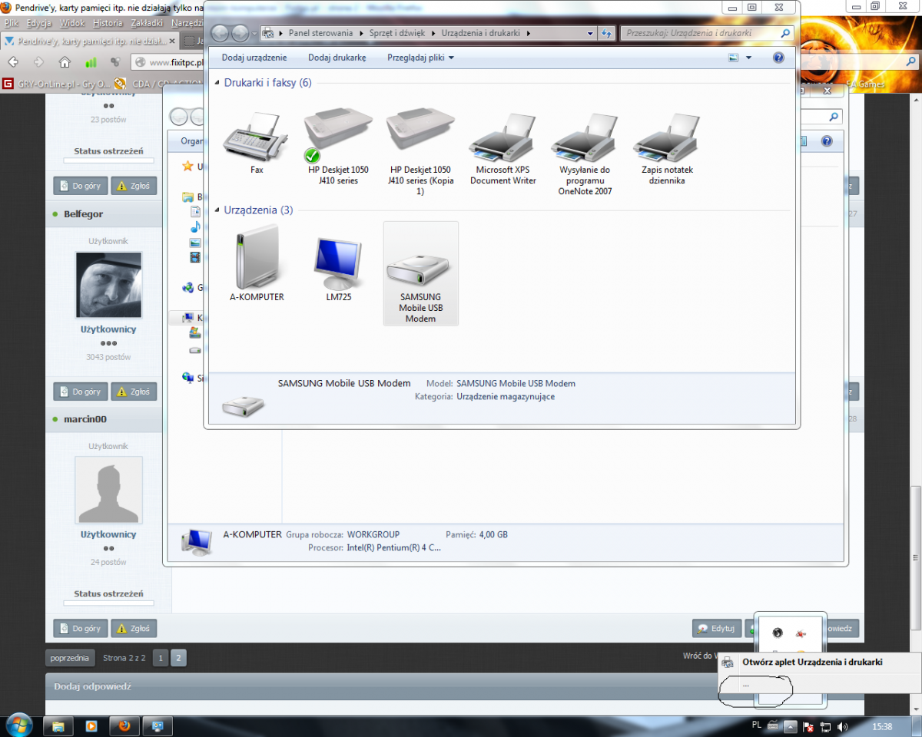Refresh the Devices and Printers address bar
Image resolution: width=922 pixels, height=737 pixels.
(607, 34)
